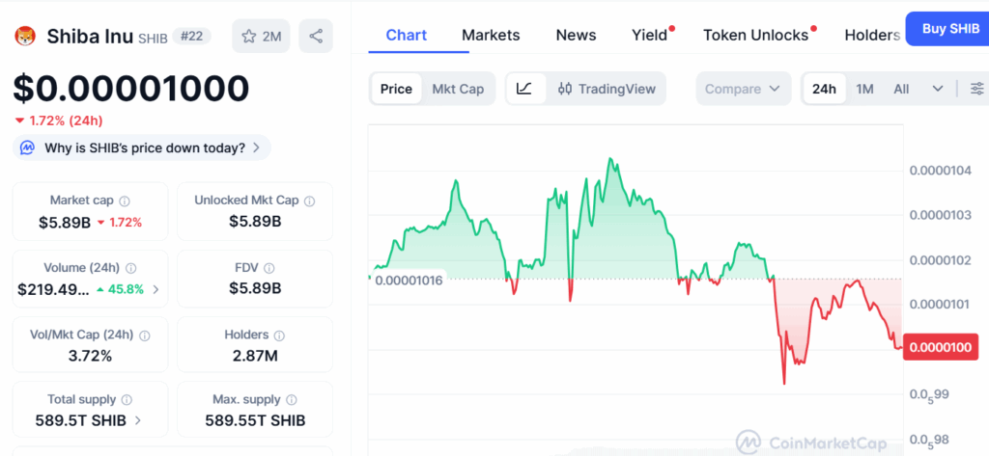Select the 1M time range

864,89
